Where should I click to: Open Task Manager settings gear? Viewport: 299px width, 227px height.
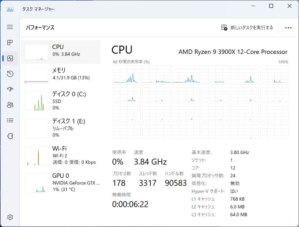[x=10, y=217]
